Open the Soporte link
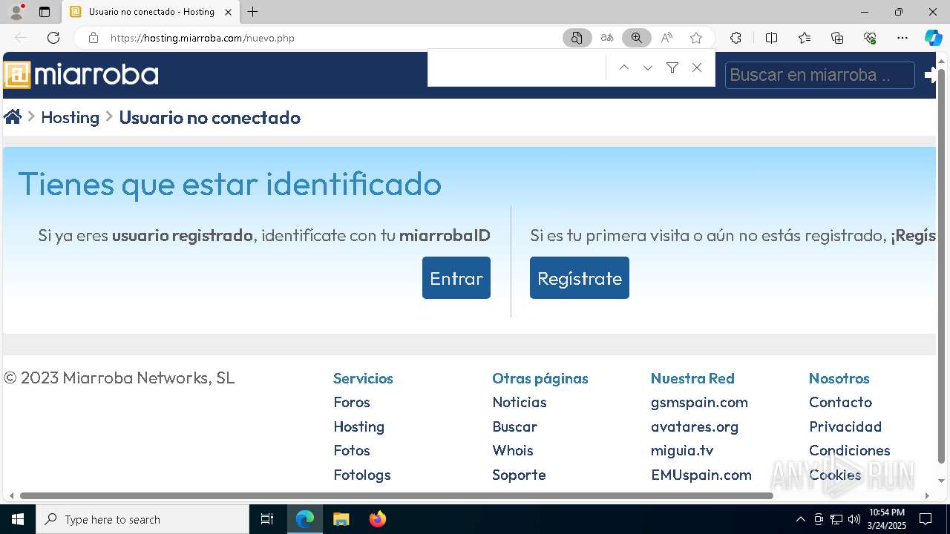The image size is (950, 534). 519,475
